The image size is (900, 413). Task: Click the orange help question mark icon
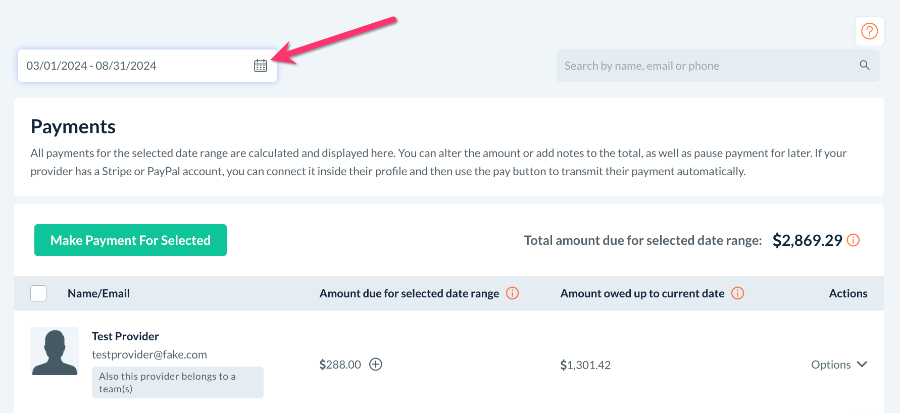click(x=869, y=31)
